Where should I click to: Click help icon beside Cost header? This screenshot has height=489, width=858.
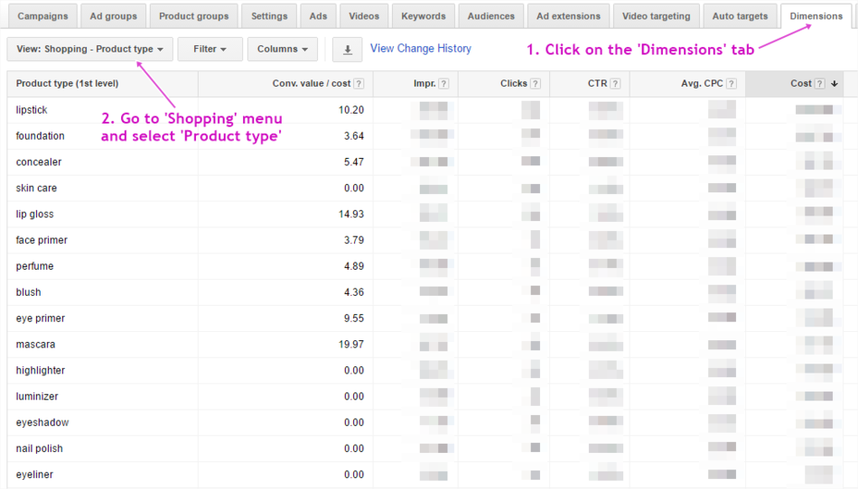click(x=820, y=84)
